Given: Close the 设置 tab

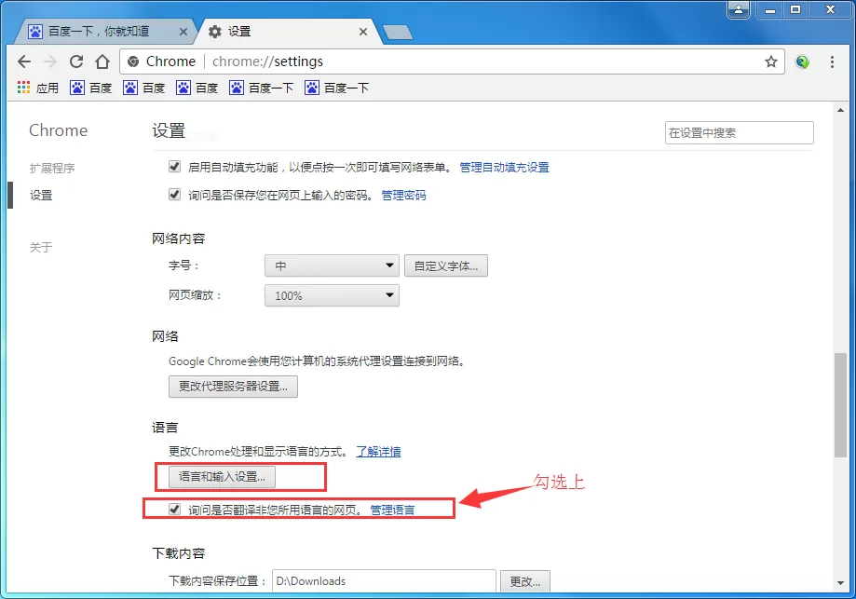Looking at the screenshot, I should (363, 32).
